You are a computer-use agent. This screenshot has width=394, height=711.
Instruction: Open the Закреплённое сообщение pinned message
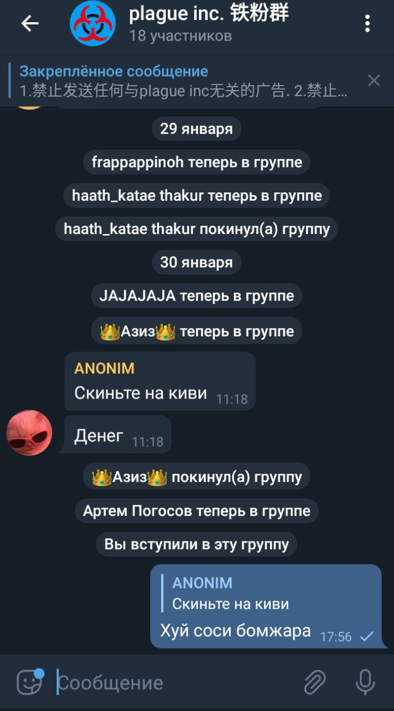183,81
